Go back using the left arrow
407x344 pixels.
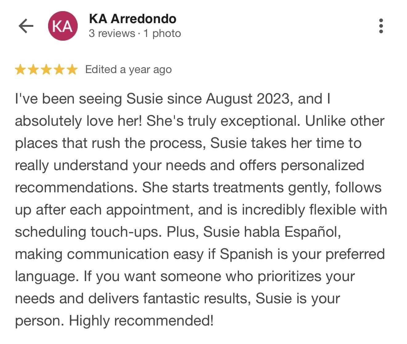(26, 26)
